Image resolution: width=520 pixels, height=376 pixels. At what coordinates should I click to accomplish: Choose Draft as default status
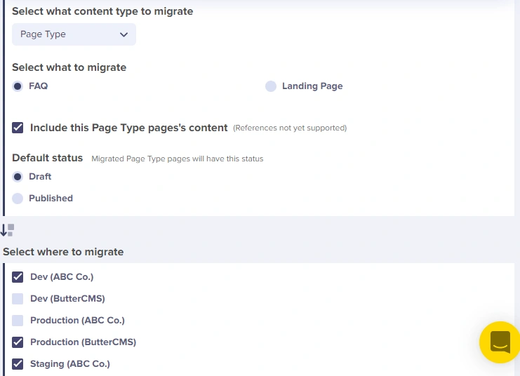(x=18, y=177)
